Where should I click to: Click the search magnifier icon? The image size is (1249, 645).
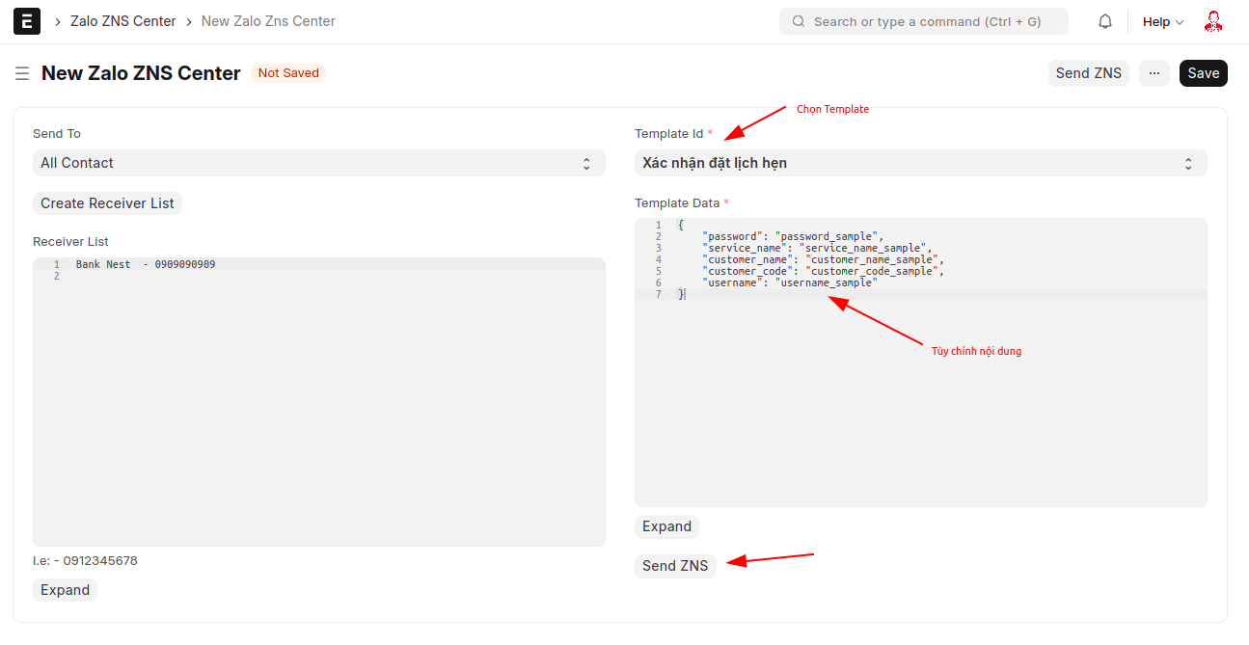(x=798, y=21)
